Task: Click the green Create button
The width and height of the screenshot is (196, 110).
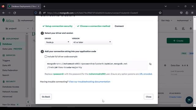Action: pos(178,41)
